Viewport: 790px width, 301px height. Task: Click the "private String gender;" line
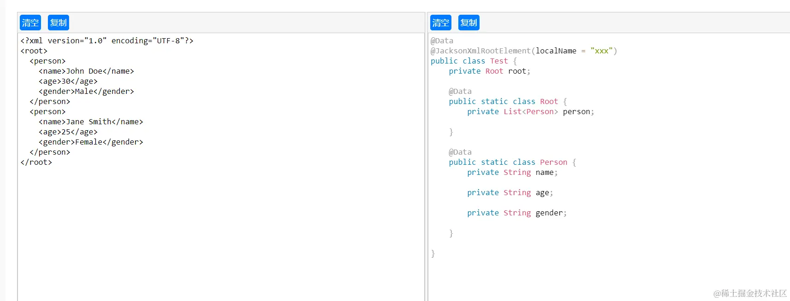pos(517,213)
